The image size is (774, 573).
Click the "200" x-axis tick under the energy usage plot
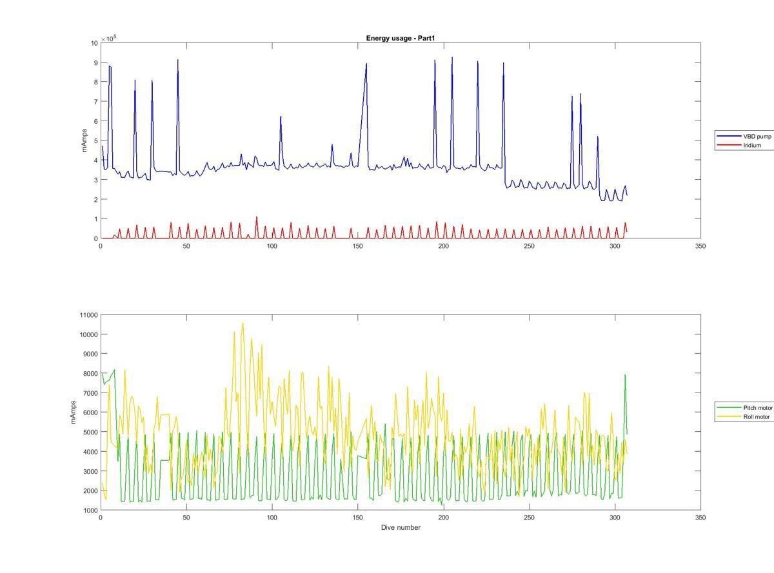[x=443, y=246]
